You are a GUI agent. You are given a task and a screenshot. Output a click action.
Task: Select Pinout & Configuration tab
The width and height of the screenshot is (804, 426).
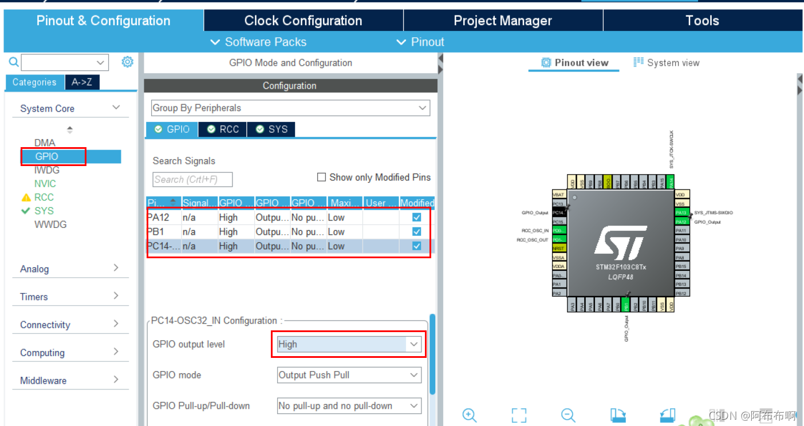tap(104, 21)
